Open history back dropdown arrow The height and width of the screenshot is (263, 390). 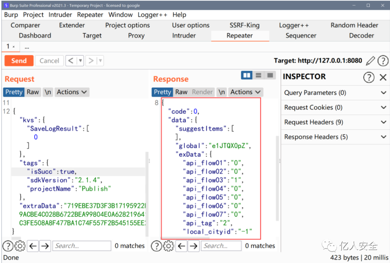click(80, 61)
